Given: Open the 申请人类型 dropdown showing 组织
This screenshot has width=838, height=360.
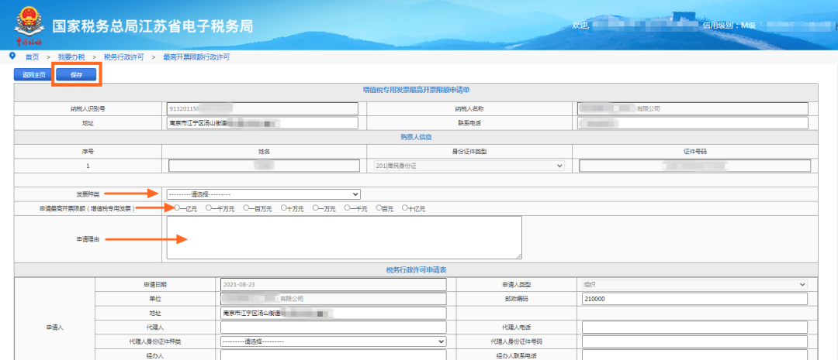Looking at the screenshot, I should [x=694, y=285].
